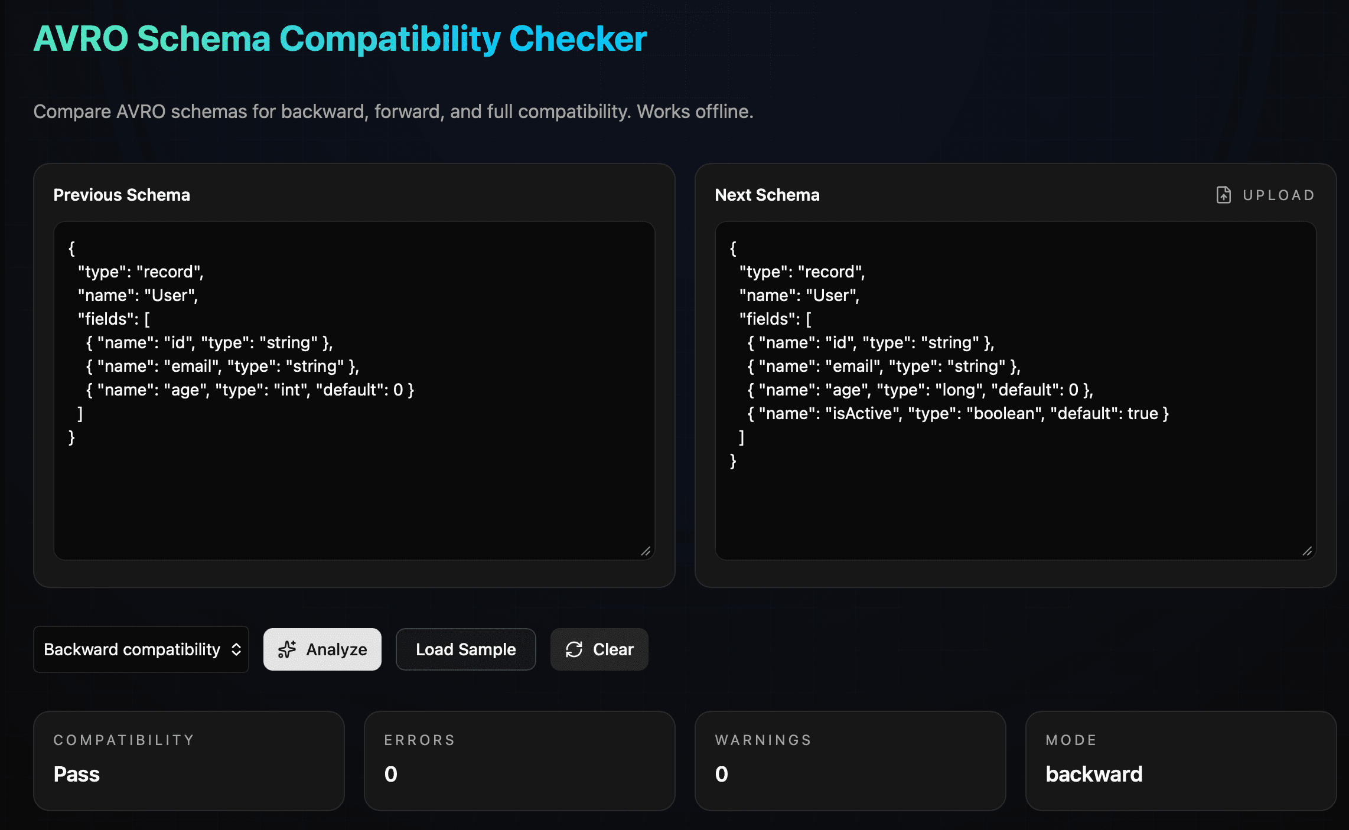Click Load Sample to insert example schemas
The width and height of the screenshot is (1349, 830).
466,649
